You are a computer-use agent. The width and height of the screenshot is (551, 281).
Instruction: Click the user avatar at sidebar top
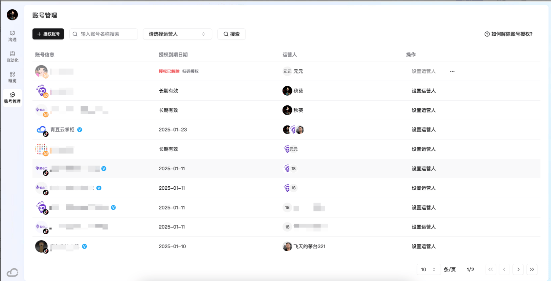(12, 15)
